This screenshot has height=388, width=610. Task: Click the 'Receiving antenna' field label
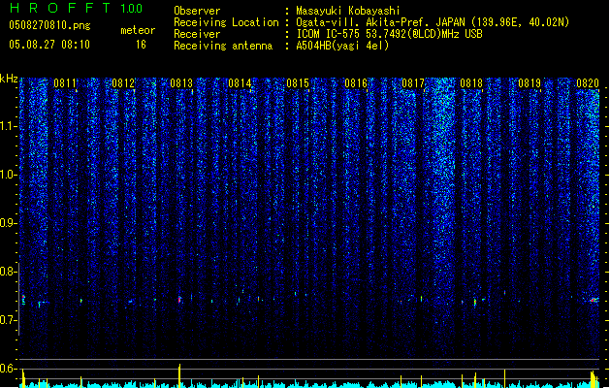click(223, 46)
